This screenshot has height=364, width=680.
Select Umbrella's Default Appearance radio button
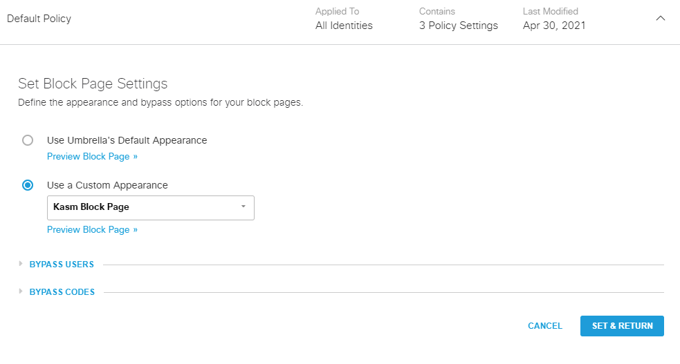28,140
